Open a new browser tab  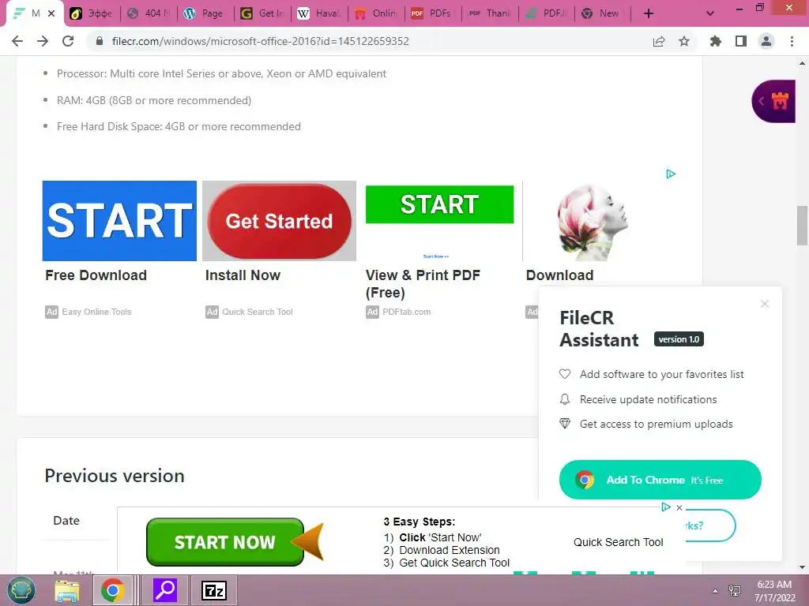point(649,13)
